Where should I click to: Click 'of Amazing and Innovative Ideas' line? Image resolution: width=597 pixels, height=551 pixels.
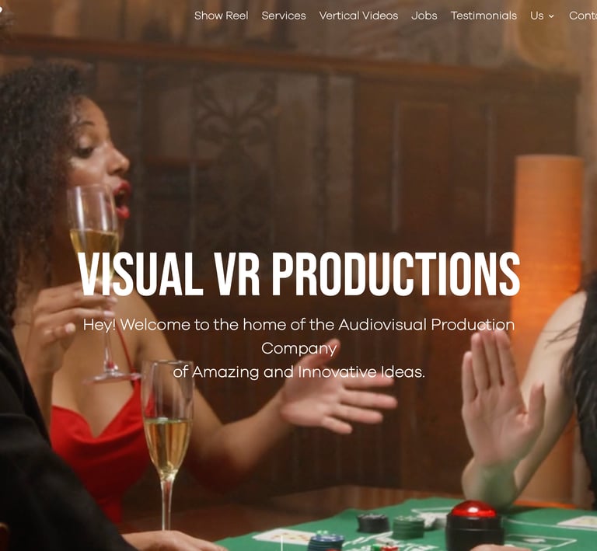pyautogui.click(x=298, y=371)
